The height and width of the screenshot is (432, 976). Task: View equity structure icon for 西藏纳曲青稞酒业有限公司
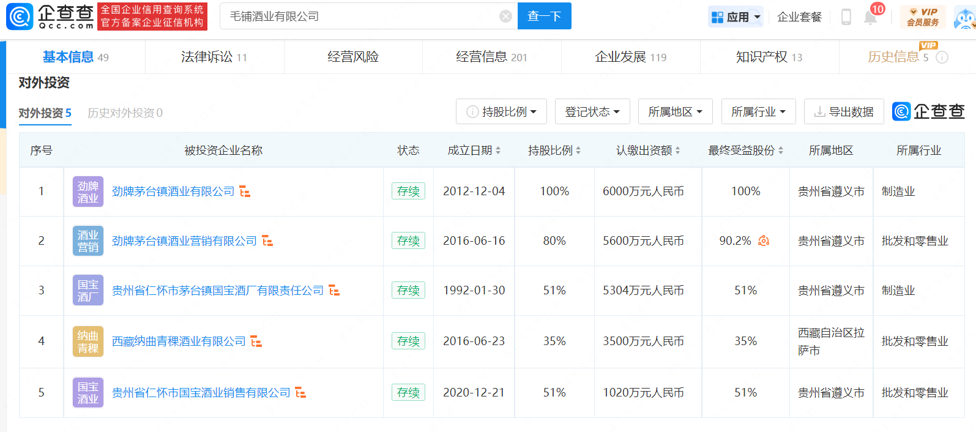pos(256,341)
